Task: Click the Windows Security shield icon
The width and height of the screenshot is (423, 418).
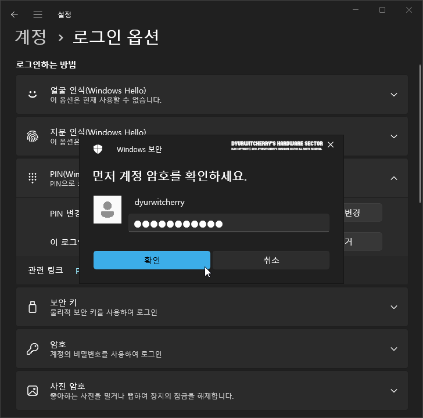Action: [98, 149]
